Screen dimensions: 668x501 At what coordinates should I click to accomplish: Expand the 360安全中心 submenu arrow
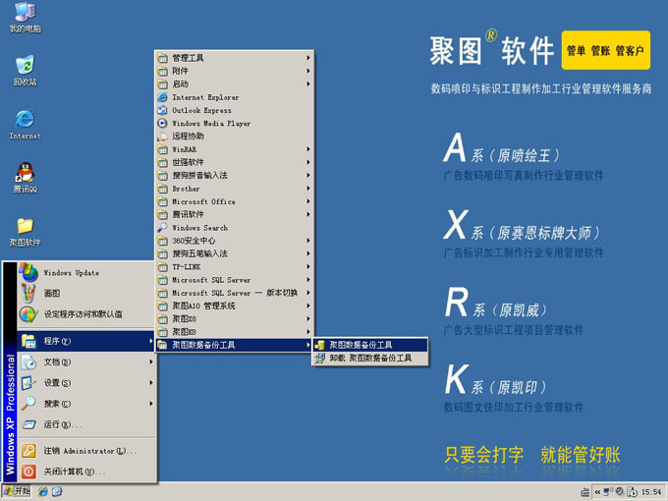(308, 241)
